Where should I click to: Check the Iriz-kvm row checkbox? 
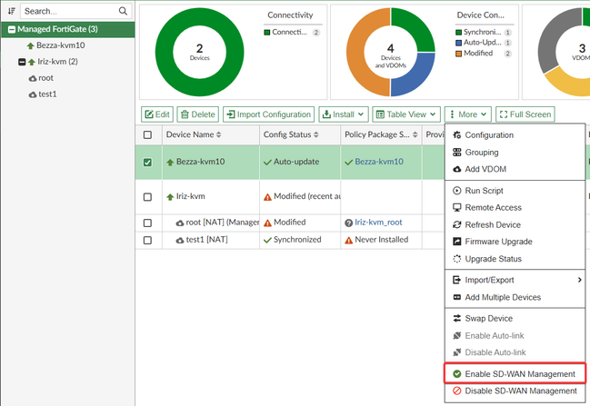click(148, 196)
